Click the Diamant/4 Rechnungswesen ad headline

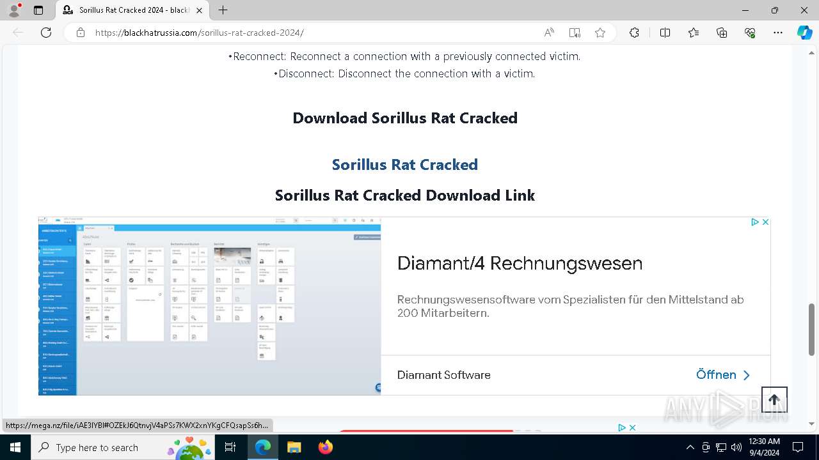click(x=520, y=263)
